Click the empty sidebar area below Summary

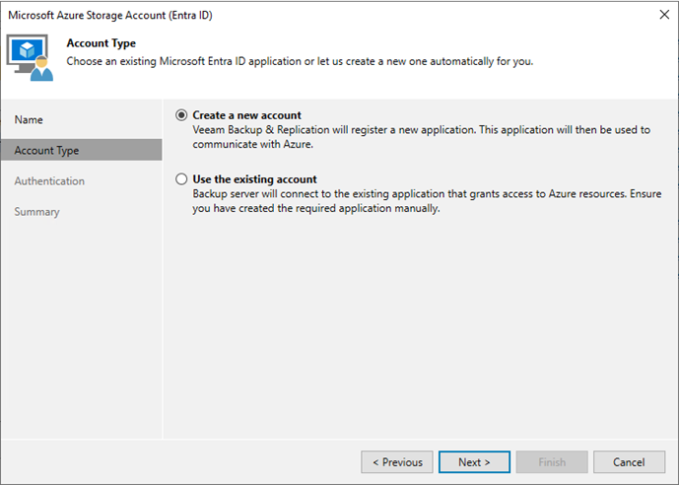click(81, 325)
